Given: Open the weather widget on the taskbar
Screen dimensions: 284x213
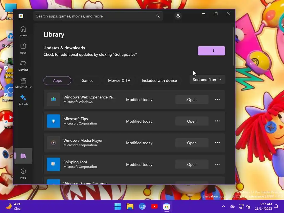Looking at the screenshot, I should [14, 206].
